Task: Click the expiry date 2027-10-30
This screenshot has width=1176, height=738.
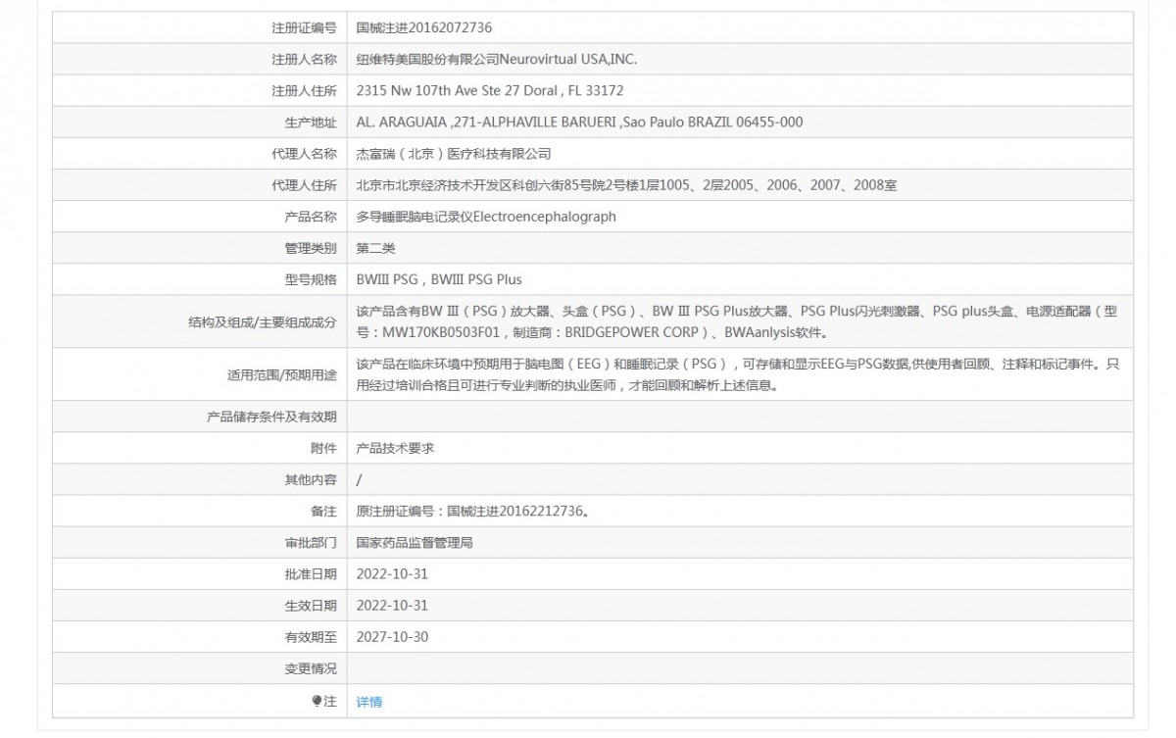Action: pyautogui.click(x=392, y=636)
